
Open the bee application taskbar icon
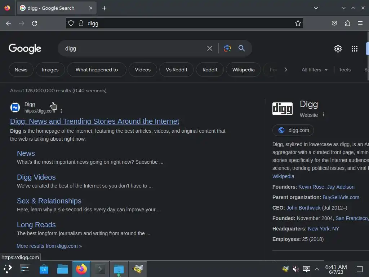pyautogui.click(x=138, y=269)
